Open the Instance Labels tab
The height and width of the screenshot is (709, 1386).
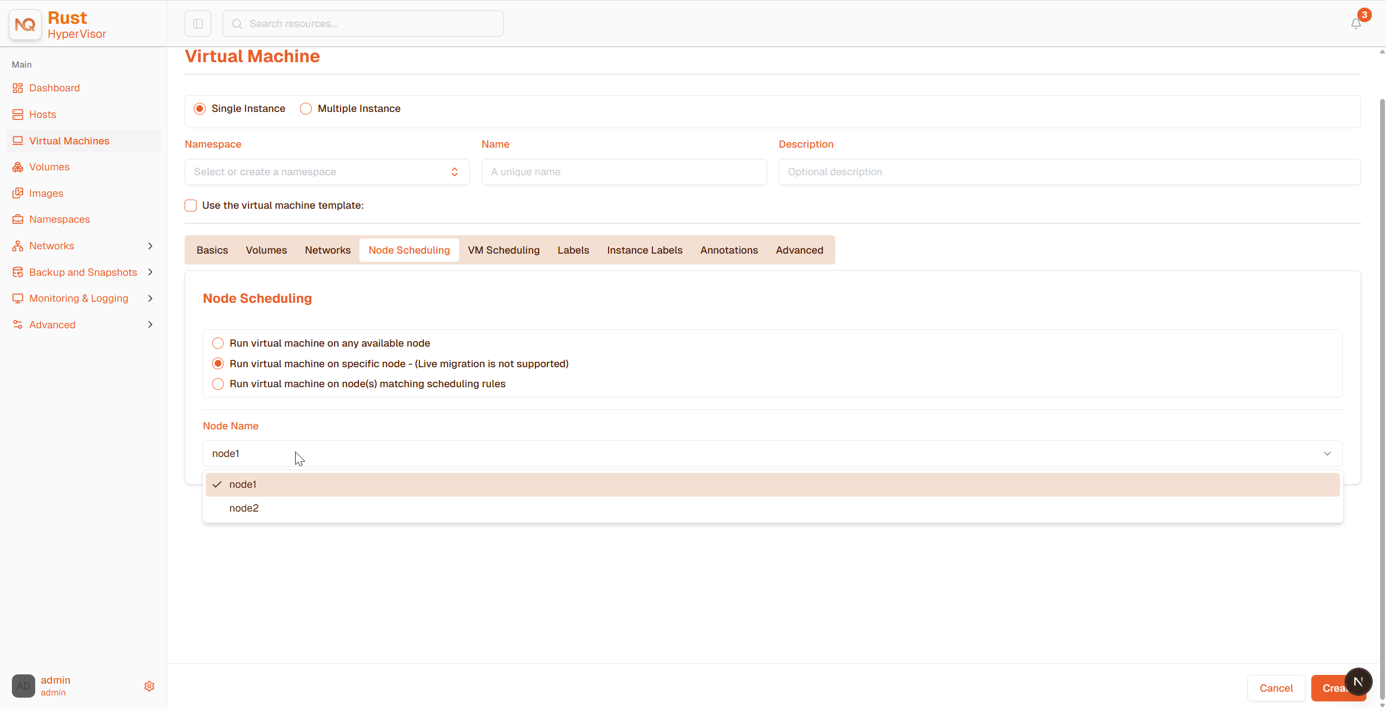[x=644, y=250]
